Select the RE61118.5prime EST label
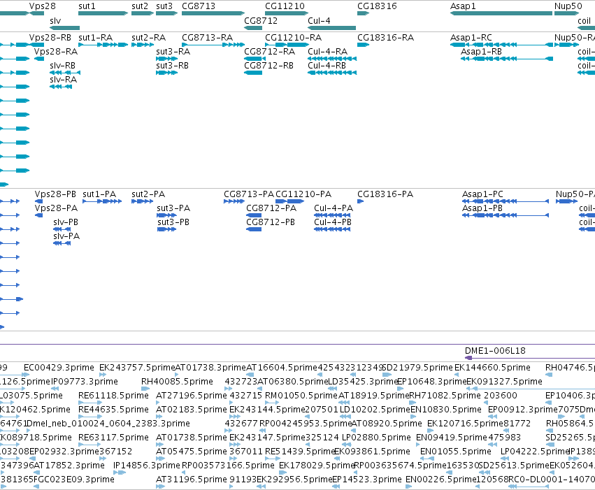 [113, 396]
